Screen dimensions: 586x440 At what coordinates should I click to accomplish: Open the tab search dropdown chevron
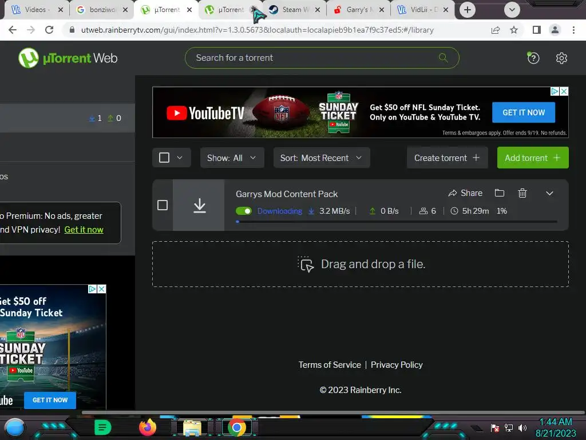pos(512,10)
